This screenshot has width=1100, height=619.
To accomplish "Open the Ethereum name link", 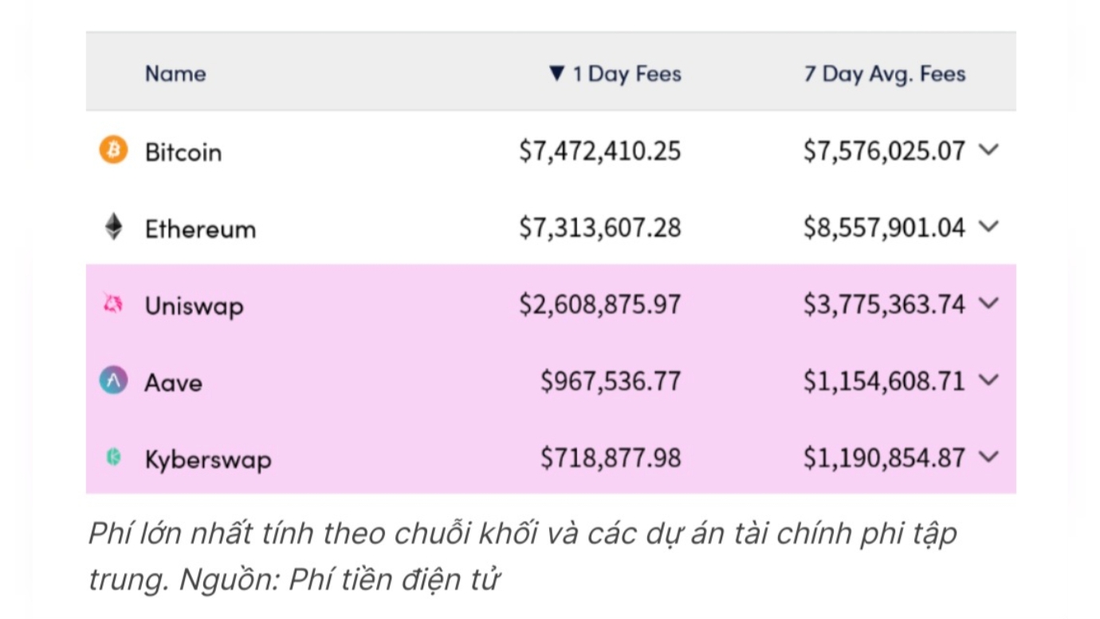I will point(200,229).
